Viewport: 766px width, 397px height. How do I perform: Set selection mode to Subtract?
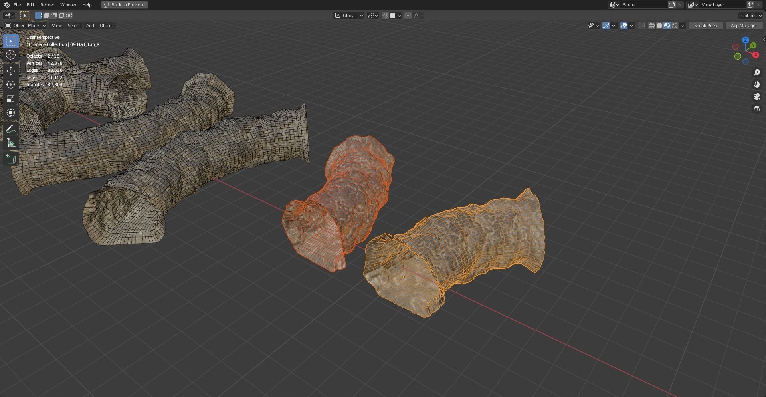pos(54,16)
